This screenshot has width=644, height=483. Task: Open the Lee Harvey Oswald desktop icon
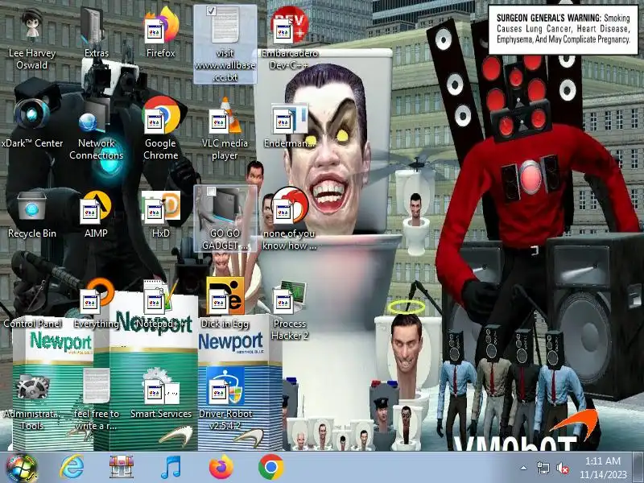coord(31,38)
